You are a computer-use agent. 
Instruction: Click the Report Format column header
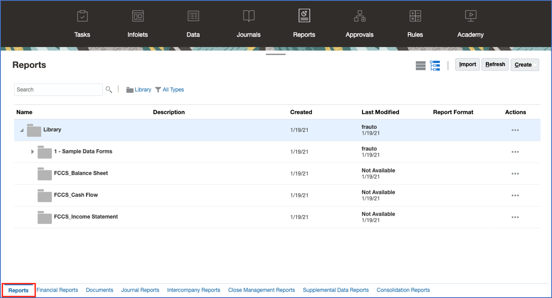coord(453,112)
